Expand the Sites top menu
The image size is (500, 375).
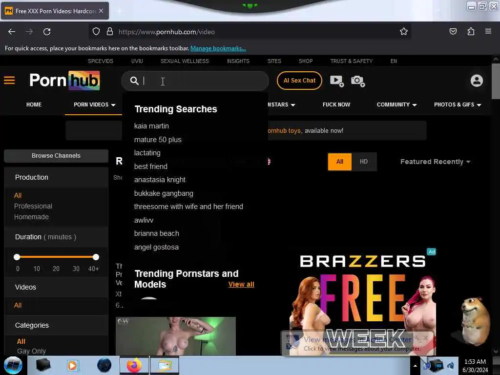pyautogui.click(x=274, y=61)
